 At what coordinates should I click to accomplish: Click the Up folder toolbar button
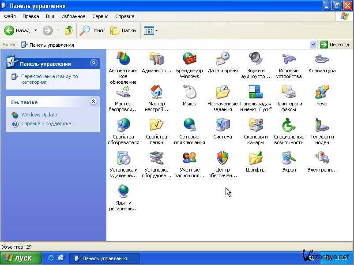(x=69, y=30)
